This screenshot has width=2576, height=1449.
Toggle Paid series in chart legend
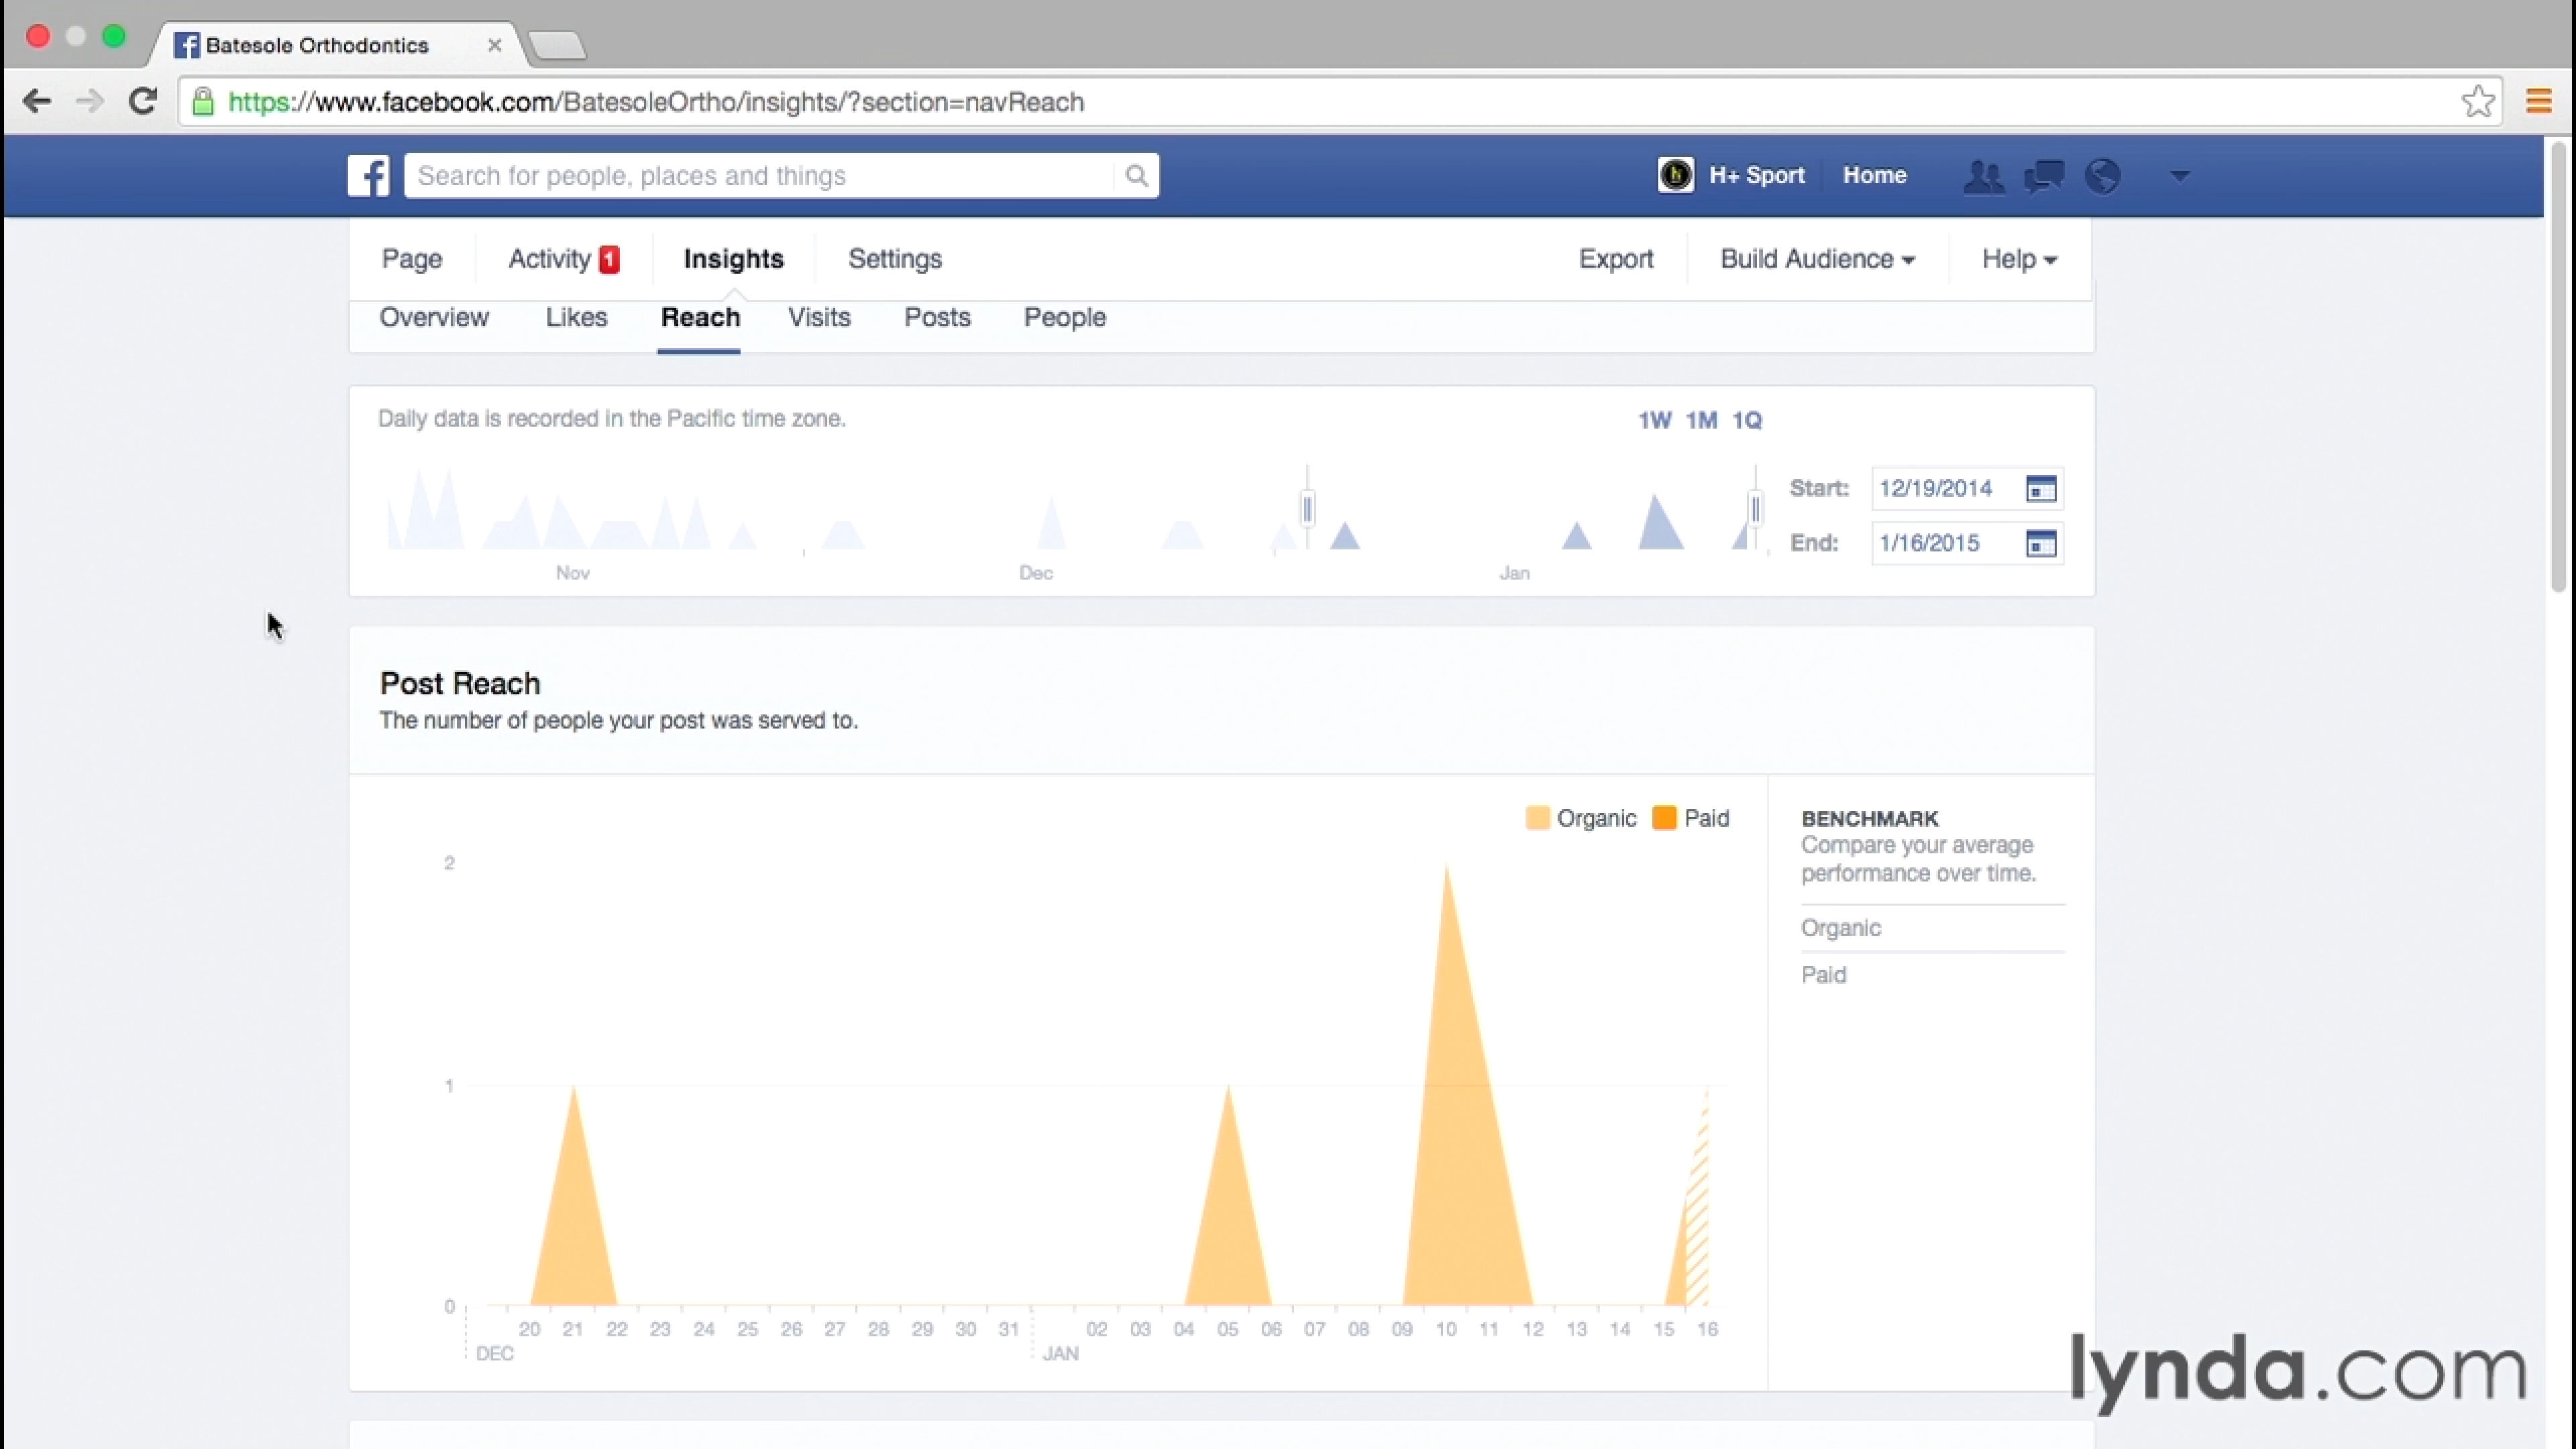1691,818
